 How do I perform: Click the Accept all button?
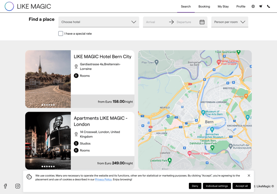coord(241,186)
